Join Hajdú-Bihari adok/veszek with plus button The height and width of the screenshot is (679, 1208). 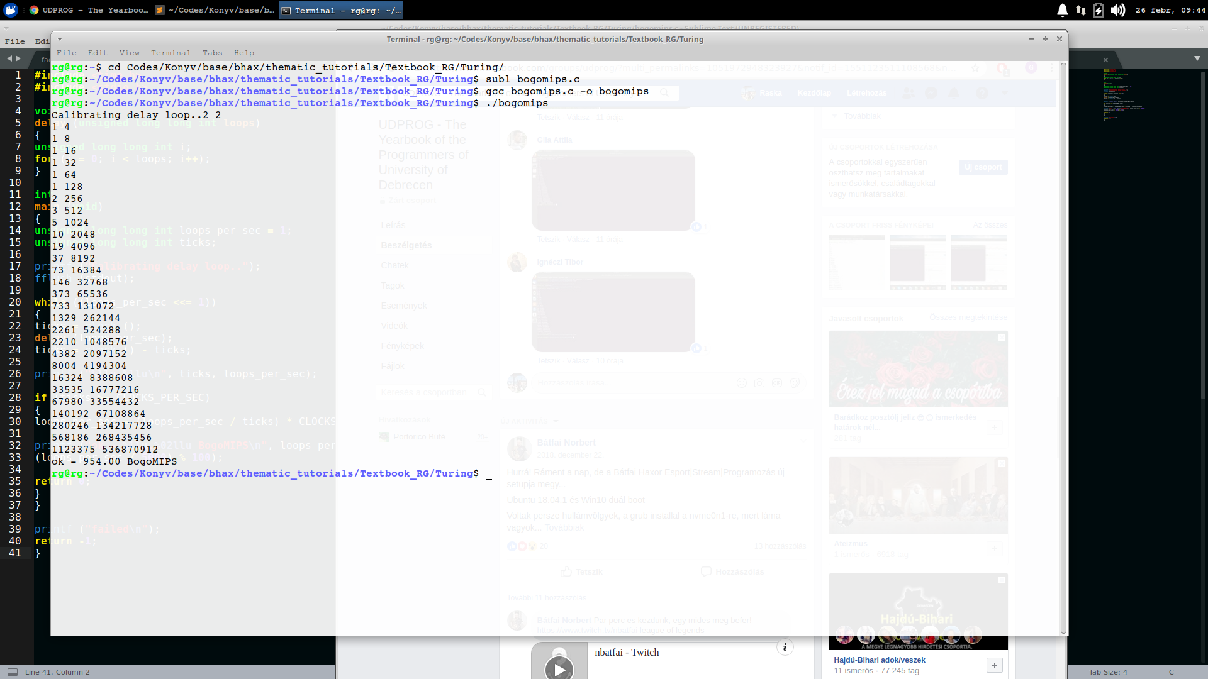pos(994,665)
